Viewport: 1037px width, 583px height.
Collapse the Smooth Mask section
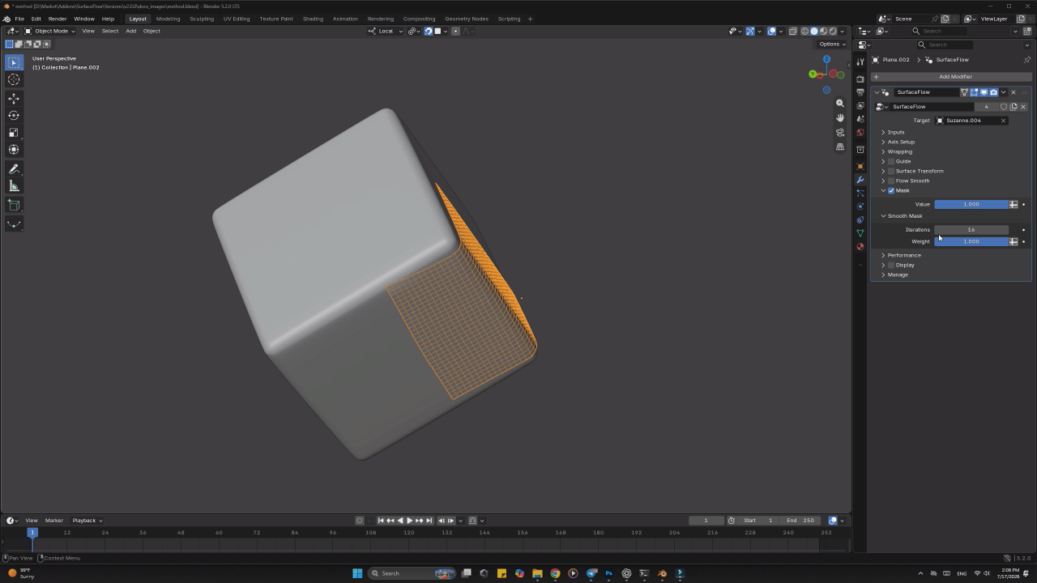point(904,216)
